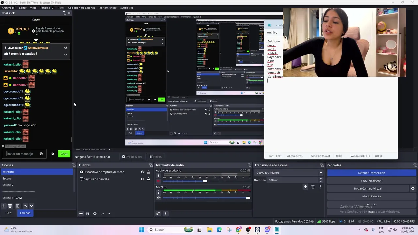This screenshot has height=235, width=418.
Task: Toggle visibility of Dispositivo de captura de video
Action: [143, 172]
